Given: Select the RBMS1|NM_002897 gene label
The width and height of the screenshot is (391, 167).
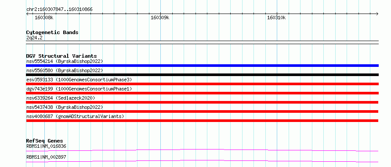Looking at the screenshot, I should click(46, 157).
